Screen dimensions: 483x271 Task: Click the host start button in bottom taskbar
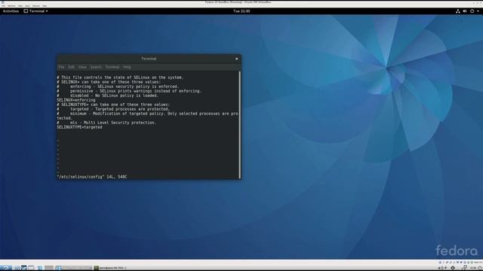(5, 268)
